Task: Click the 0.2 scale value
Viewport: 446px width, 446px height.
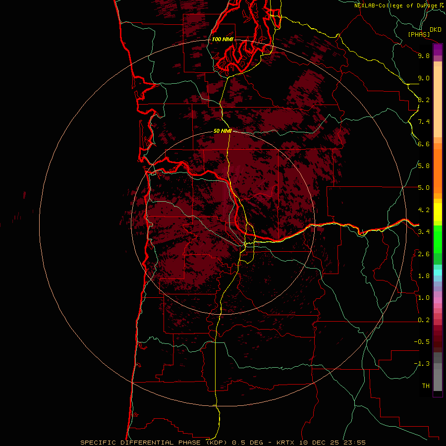Action: (x=424, y=320)
